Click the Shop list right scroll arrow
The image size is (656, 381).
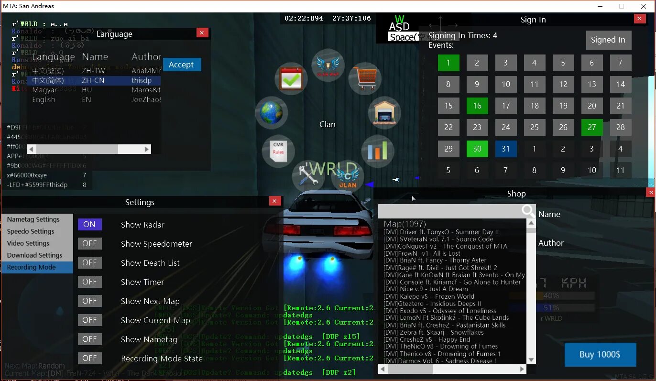523,370
